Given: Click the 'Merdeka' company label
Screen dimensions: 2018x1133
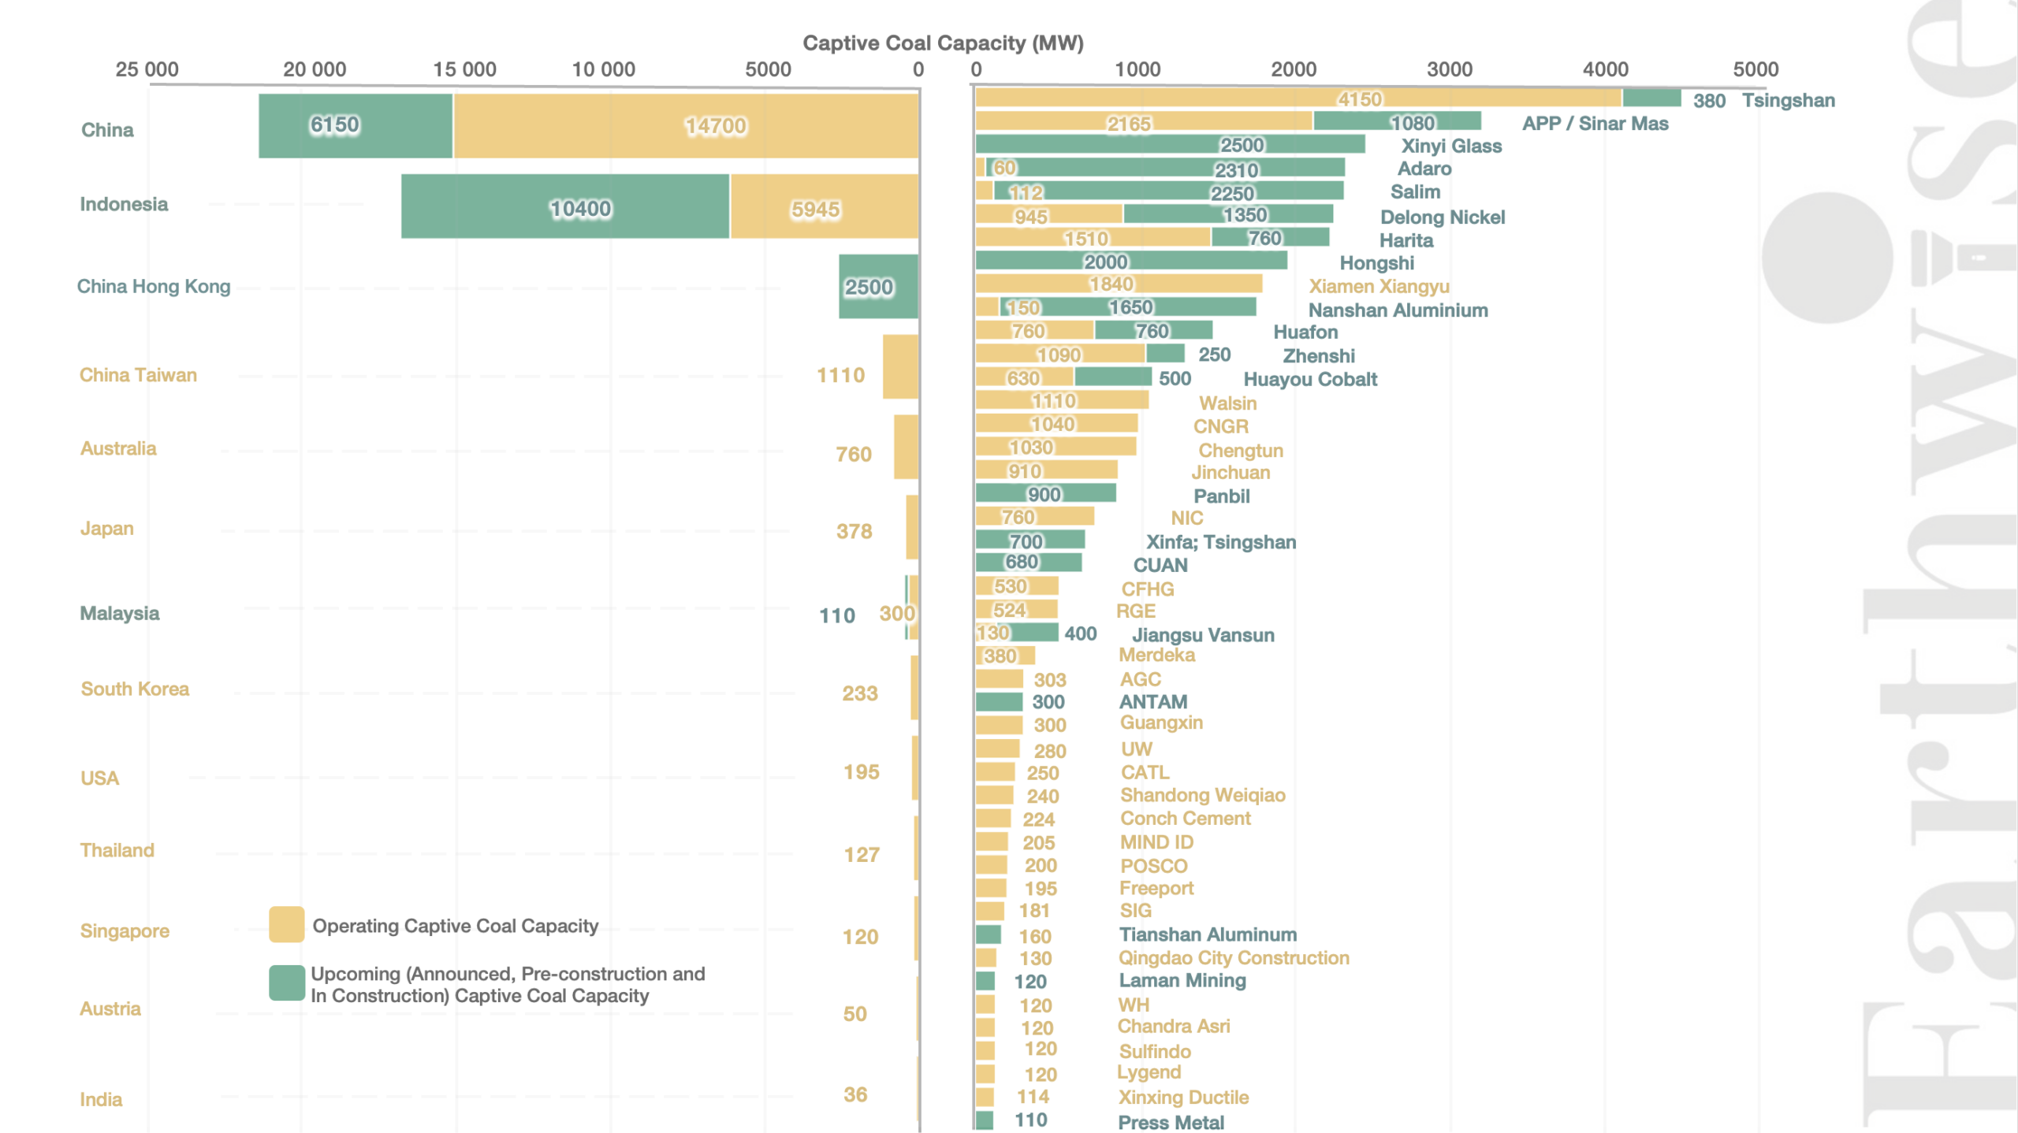Looking at the screenshot, I should [x=1156, y=655].
